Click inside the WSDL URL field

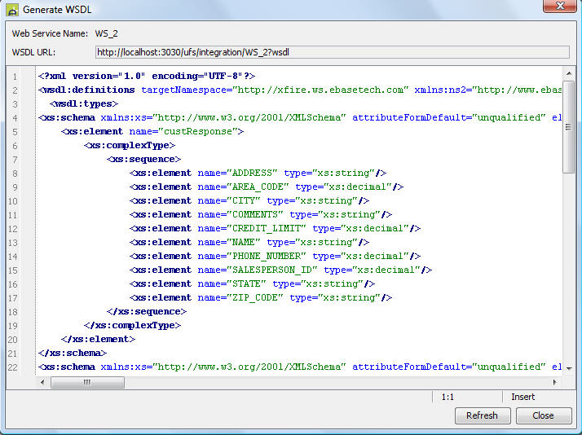point(332,52)
